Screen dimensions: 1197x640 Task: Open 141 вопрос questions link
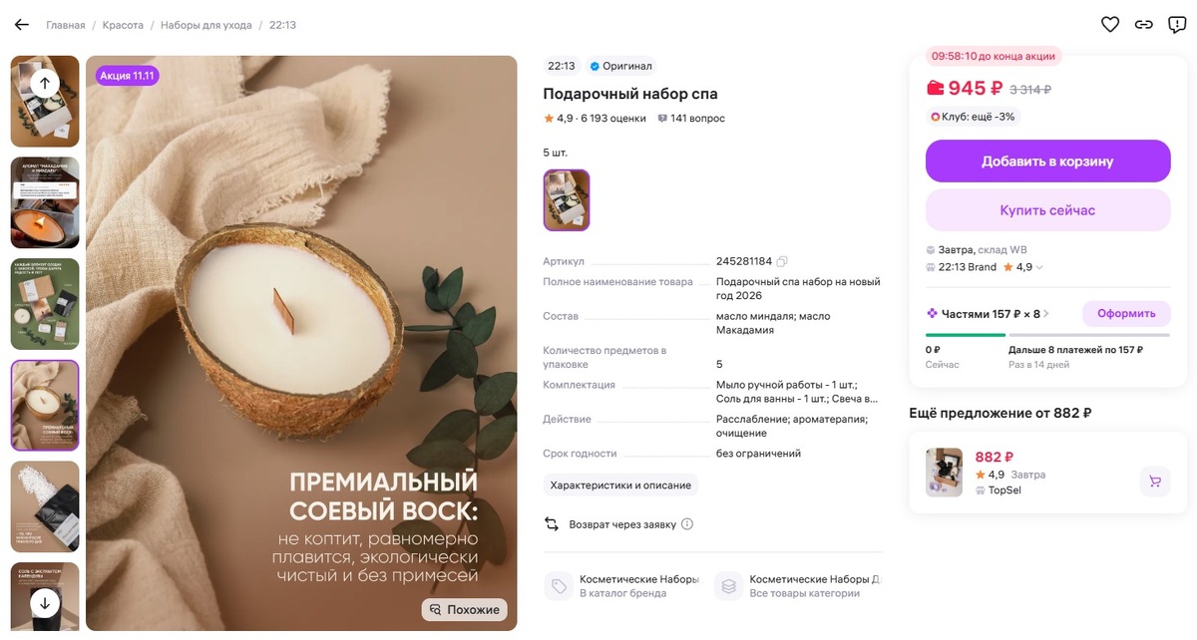691,119
